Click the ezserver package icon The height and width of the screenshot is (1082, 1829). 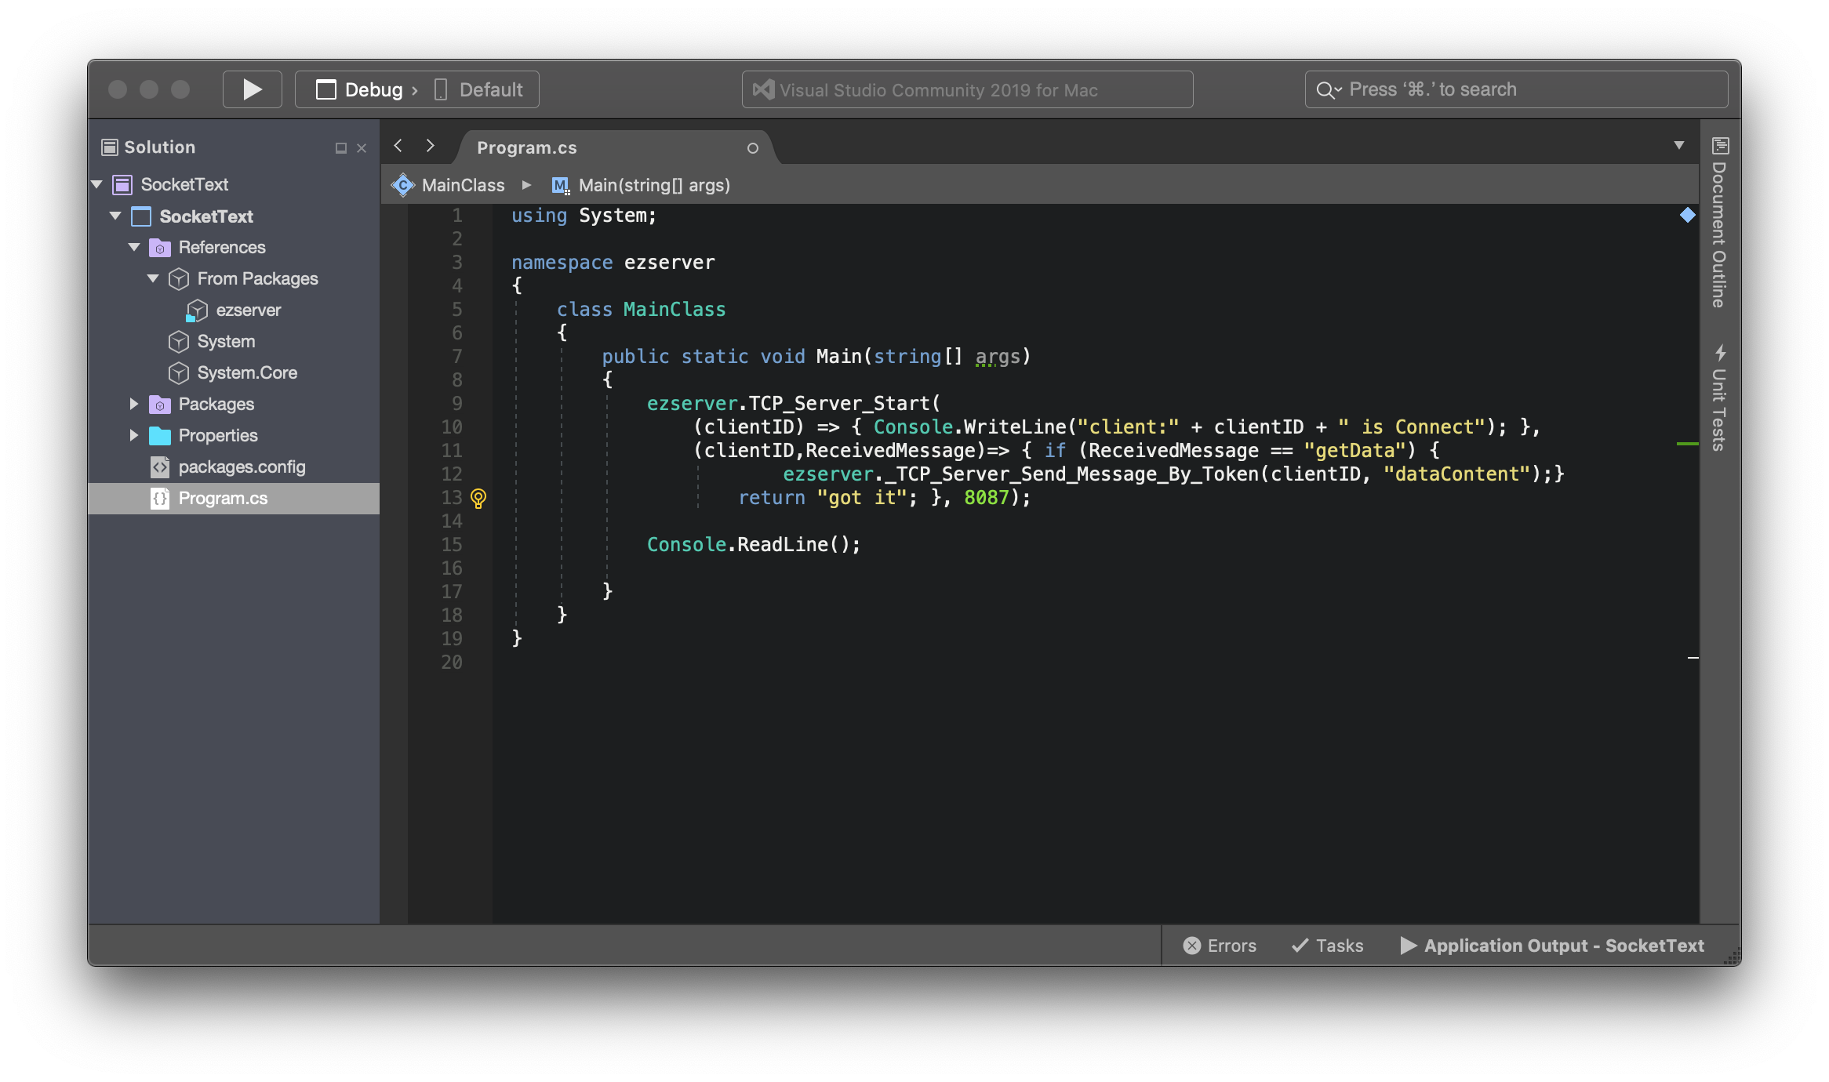point(197,310)
